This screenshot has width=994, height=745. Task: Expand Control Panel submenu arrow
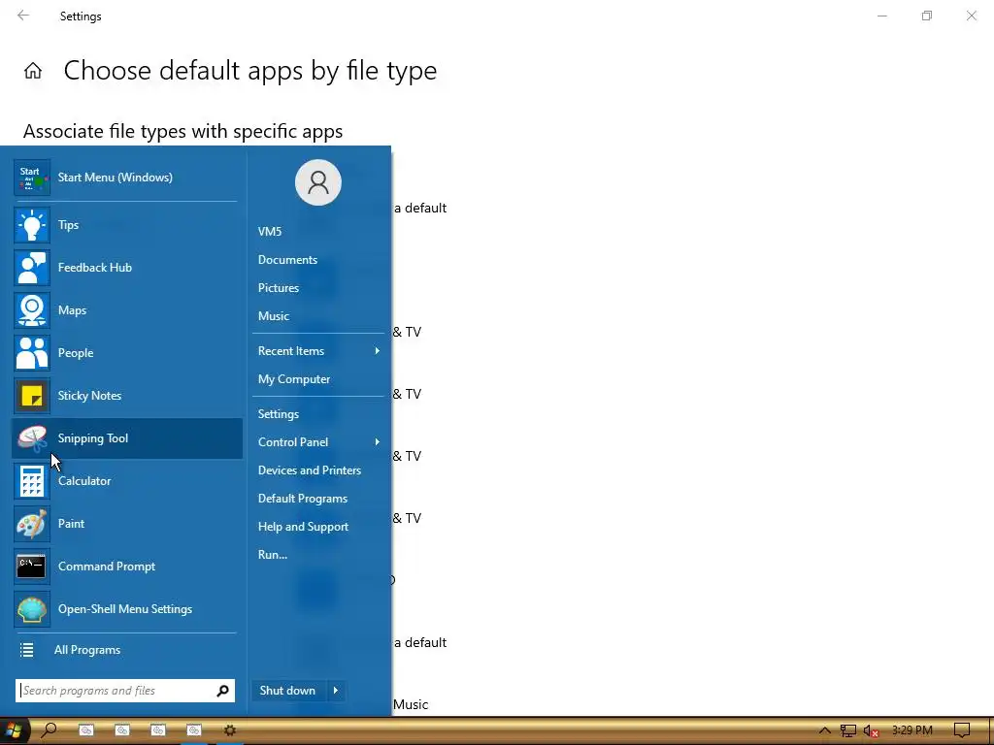(378, 442)
